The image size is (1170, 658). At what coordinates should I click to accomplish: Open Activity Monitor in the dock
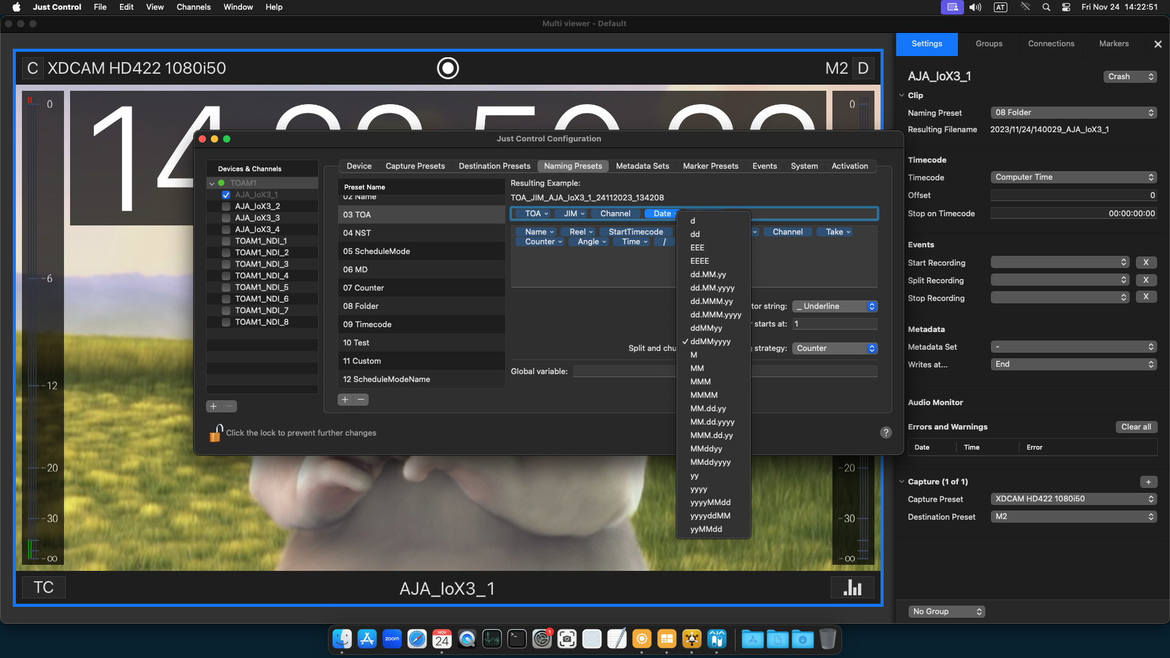click(492, 639)
